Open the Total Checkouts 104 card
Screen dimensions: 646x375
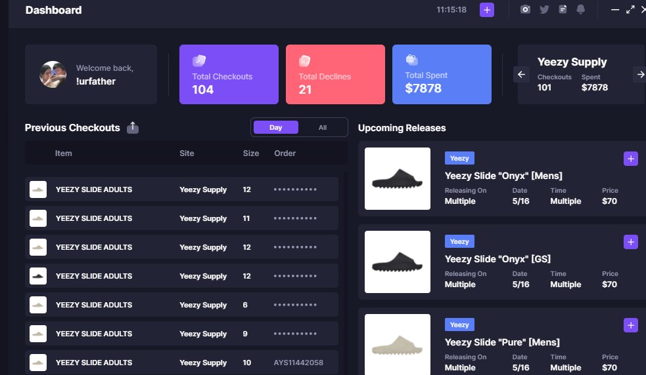(x=229, y=75)
